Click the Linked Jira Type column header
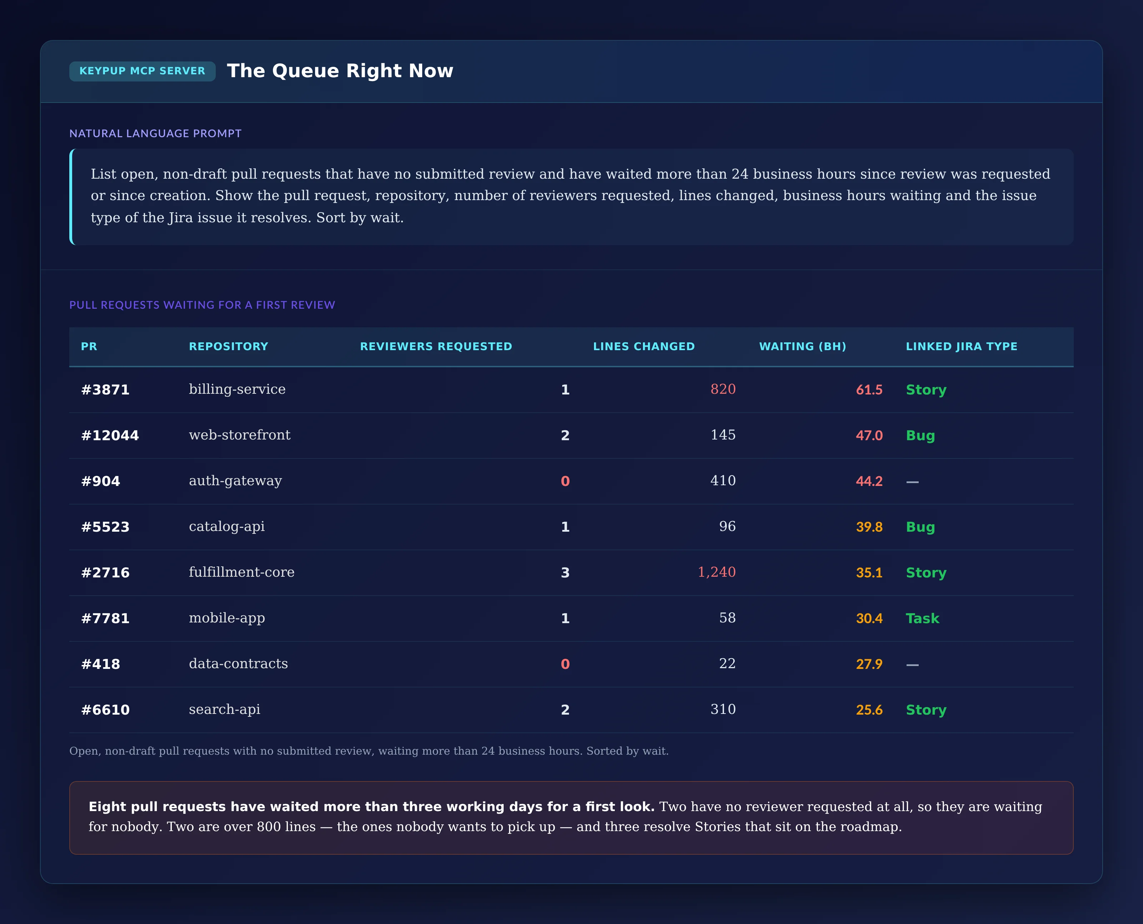The width and height of the screenshot is (1143, 924). (962, 347)
